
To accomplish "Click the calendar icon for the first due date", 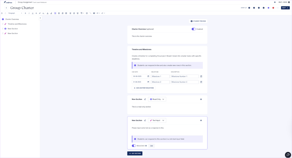I will (x=148, y=76).
